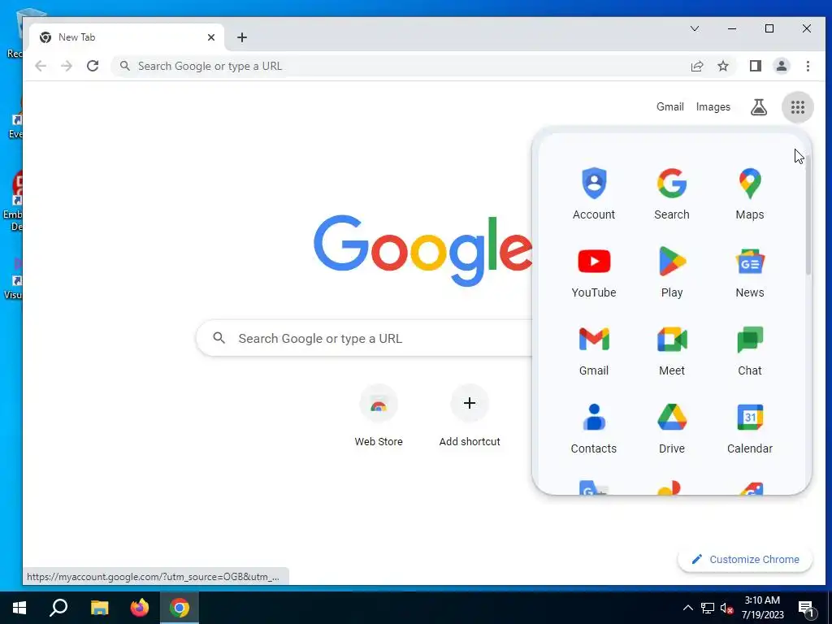
Task: Open the Web Store shortcut
Action: [x=379, y=417]
